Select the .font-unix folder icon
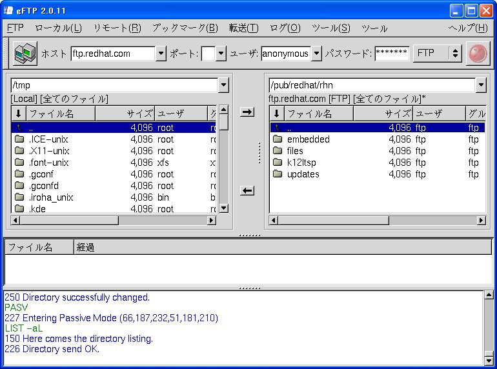The image size is (497, 369). pos(19,163)
